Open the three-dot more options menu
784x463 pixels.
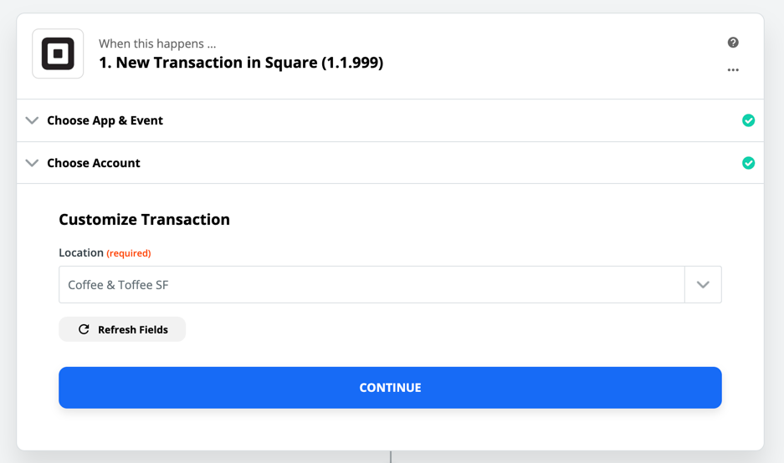coord(733,70)
